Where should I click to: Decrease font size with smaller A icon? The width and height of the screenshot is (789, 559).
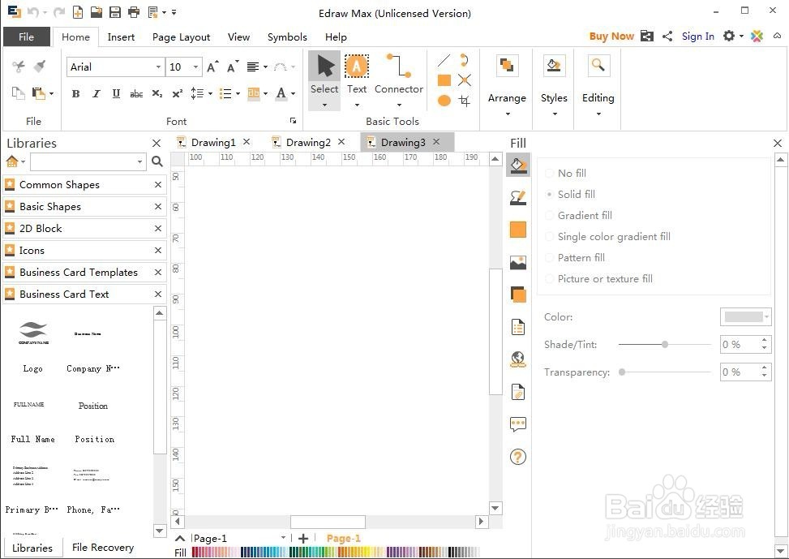click(x=233, y=67)
